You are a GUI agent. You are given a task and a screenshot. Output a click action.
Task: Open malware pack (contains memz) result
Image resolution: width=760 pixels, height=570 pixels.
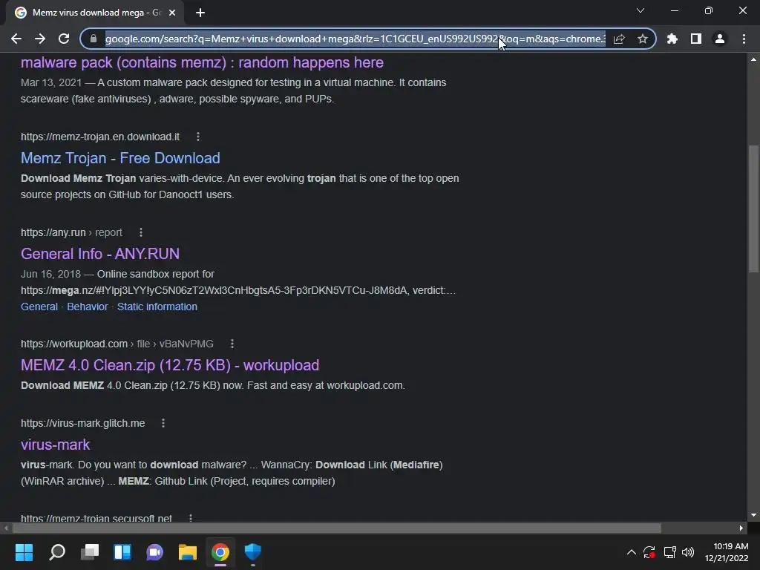pos(202,62)
